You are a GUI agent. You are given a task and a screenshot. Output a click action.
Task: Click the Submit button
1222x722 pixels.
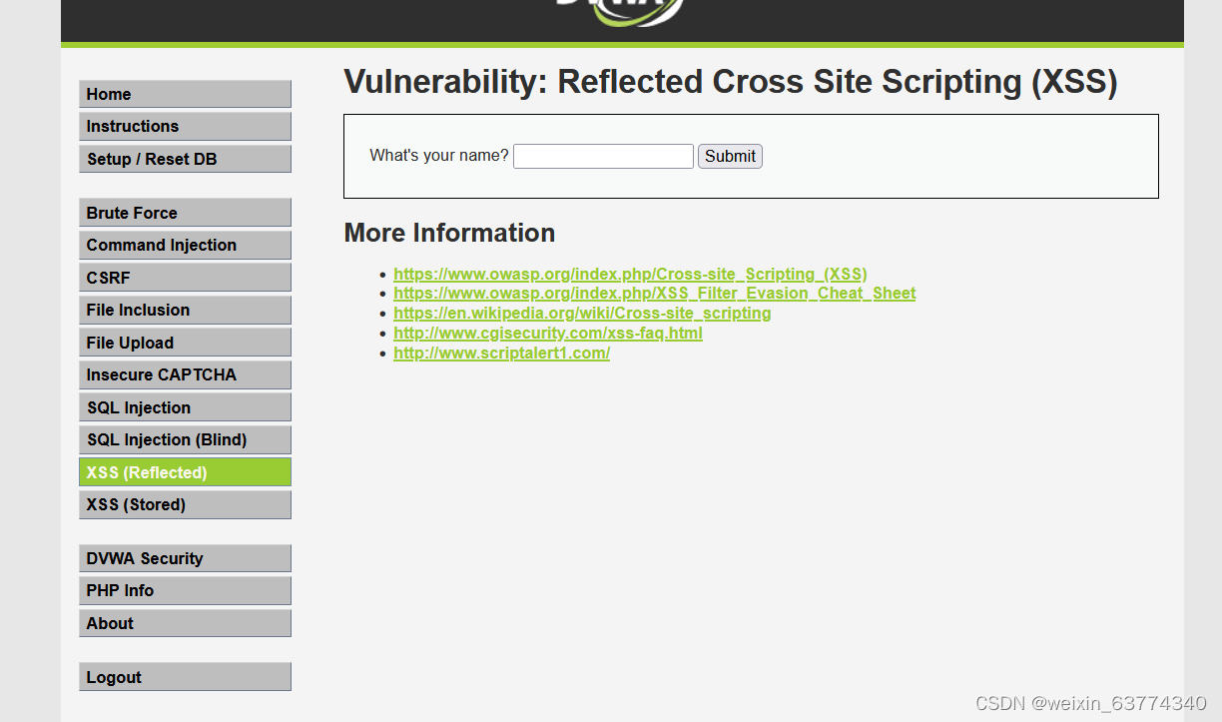(729, 156)
